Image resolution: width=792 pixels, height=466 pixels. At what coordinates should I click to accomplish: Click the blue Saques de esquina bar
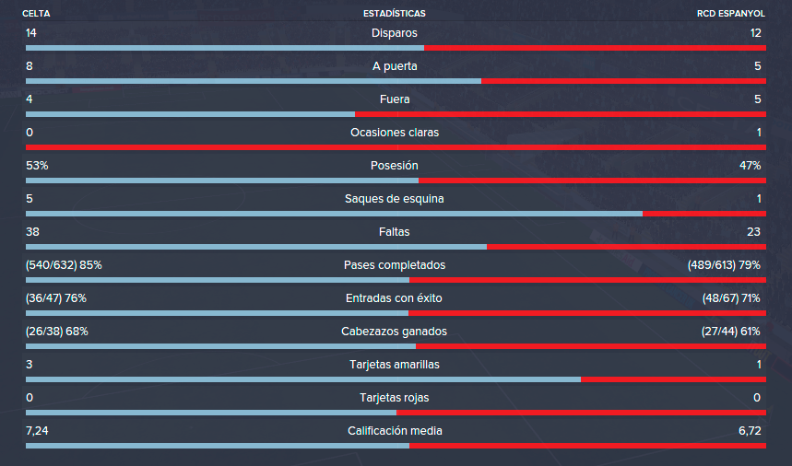tap(334, 214)
